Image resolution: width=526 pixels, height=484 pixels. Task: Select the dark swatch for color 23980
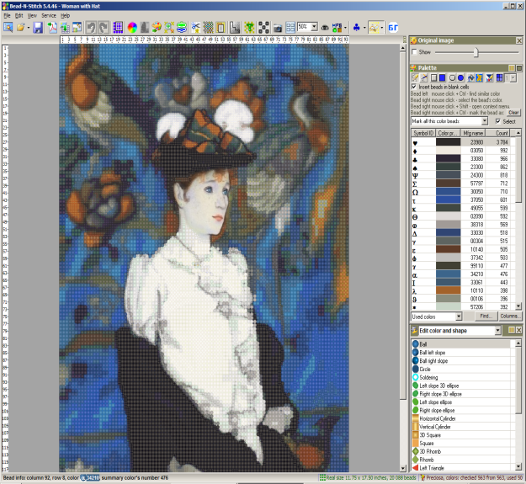click(x=449, y=142)
